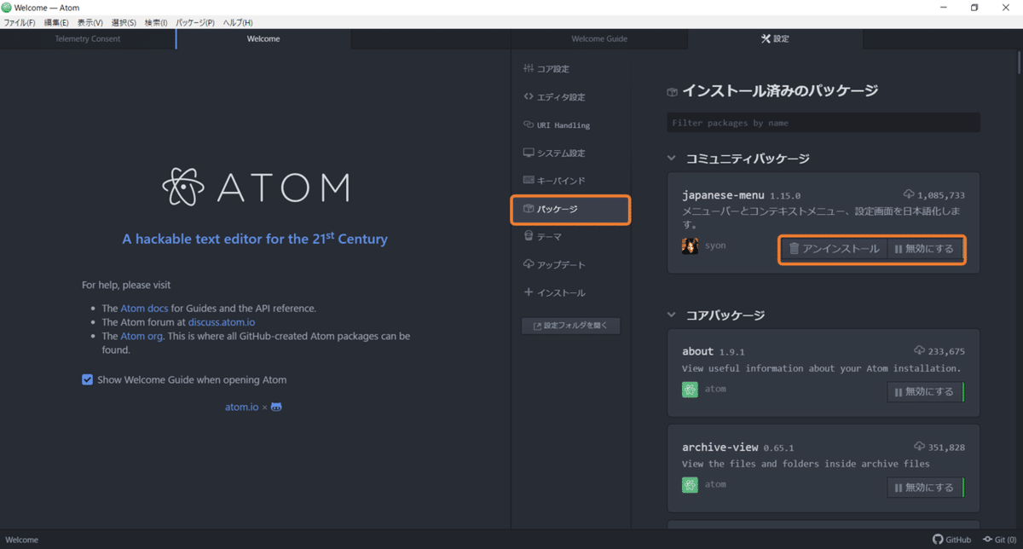Collapse the コアパッケージ section
The image size is (1023, 549).
[672, 315]
